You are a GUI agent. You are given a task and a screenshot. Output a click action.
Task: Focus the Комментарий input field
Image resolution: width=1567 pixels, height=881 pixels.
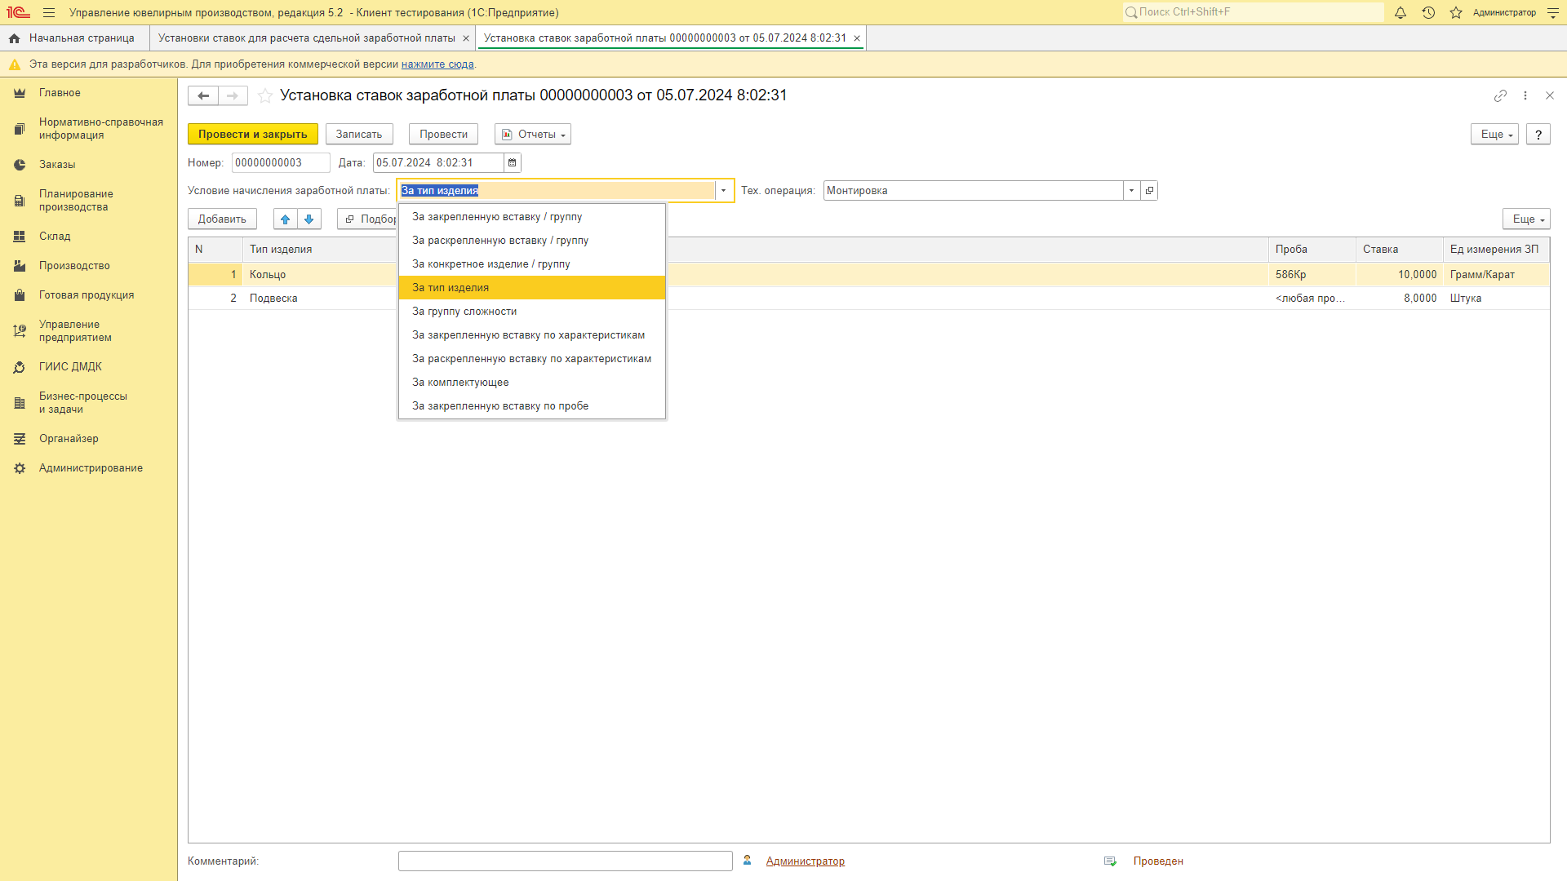[x=566, y=861]
